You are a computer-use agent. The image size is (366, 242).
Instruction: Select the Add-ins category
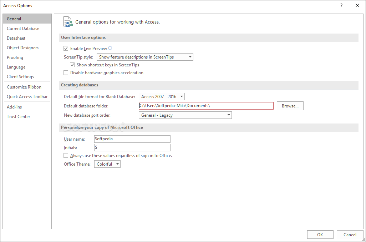click(27, 107)
